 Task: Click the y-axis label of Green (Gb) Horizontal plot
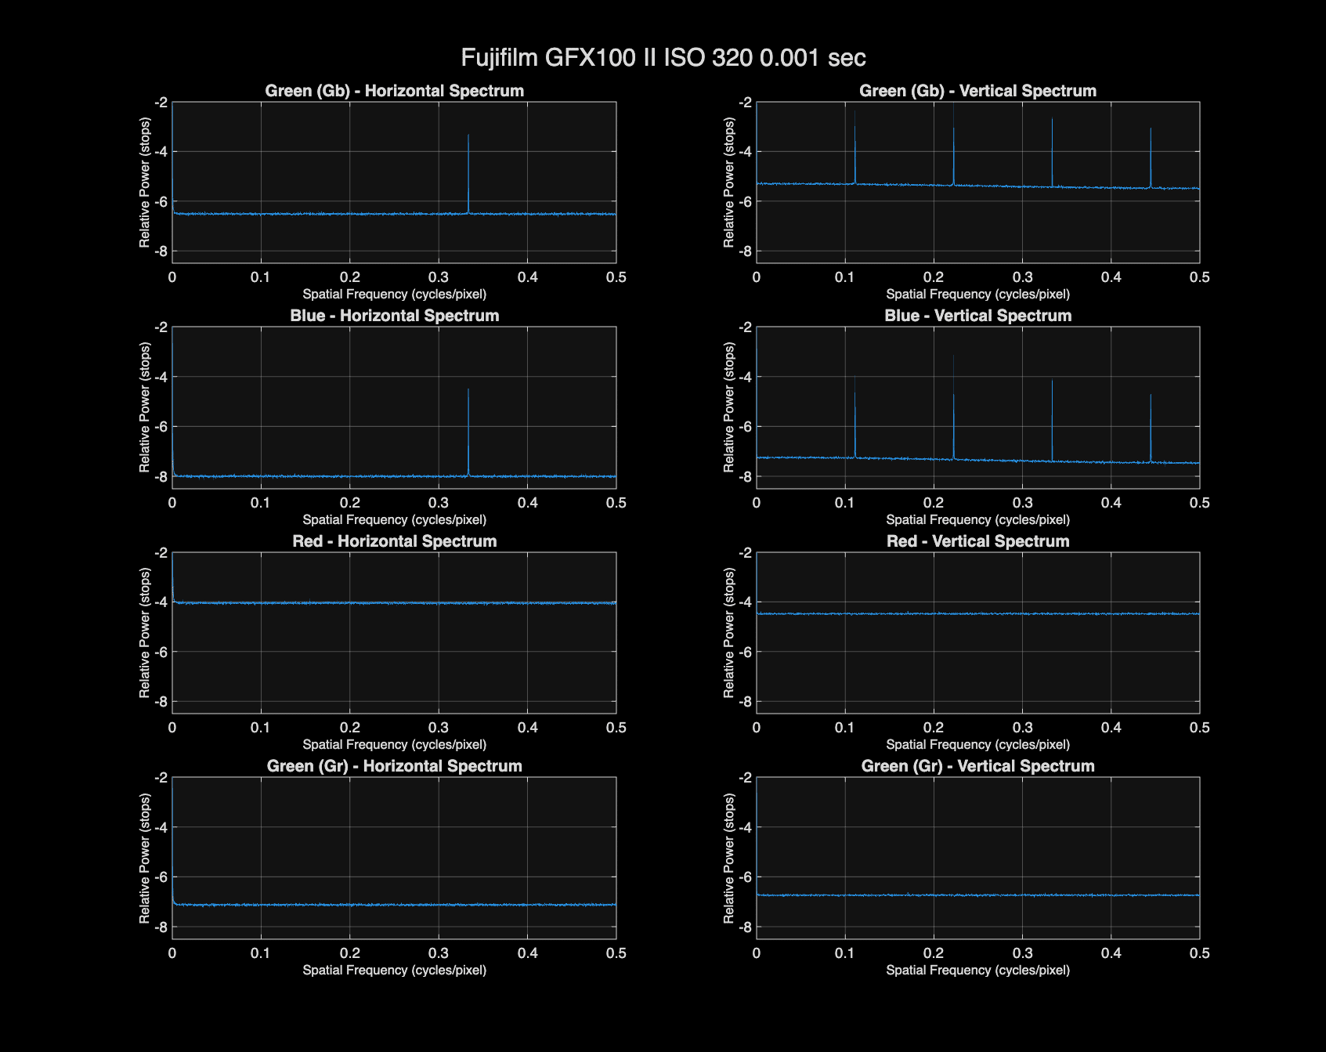click(x=145, y=183)
